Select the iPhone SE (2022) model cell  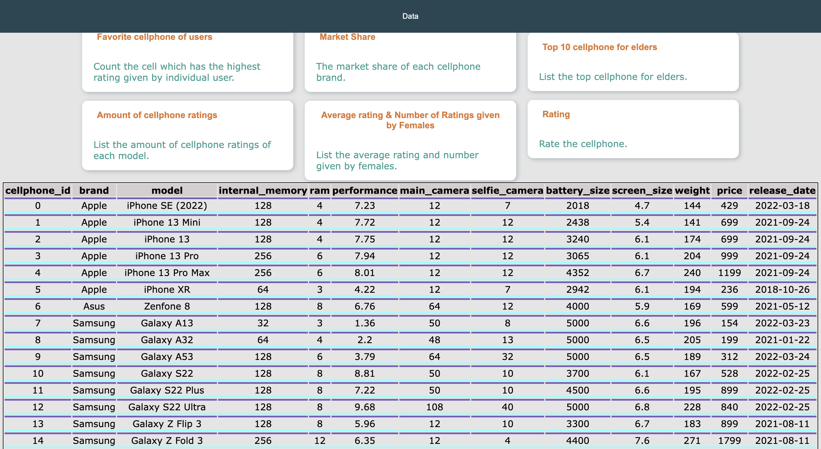click(167, 205)
